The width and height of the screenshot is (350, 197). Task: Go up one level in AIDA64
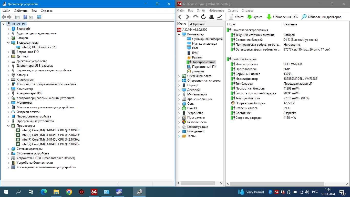[195, 17]
